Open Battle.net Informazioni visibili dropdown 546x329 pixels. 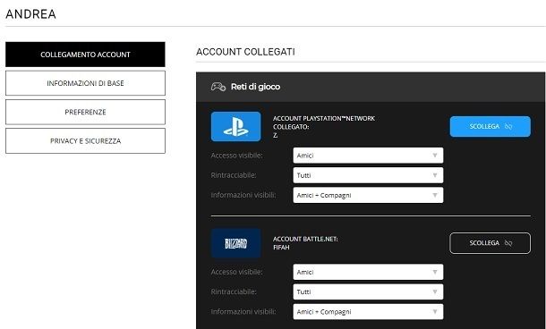pyautogui.click(x=368, y=312)
